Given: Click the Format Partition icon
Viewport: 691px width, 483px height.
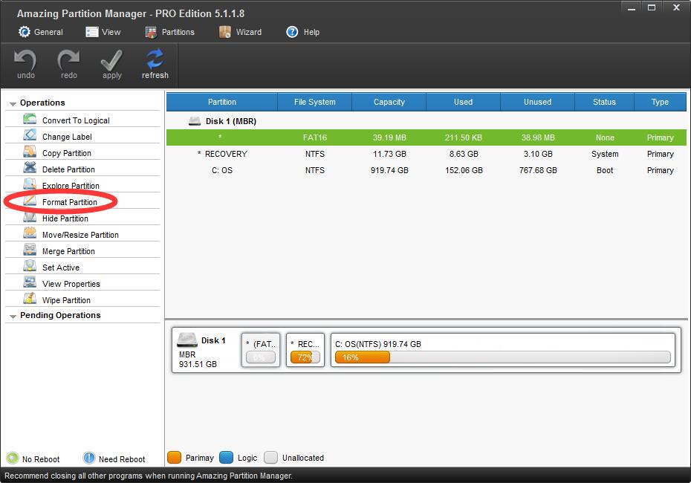Looking at the screenshot, I should (x=30, y=201).
